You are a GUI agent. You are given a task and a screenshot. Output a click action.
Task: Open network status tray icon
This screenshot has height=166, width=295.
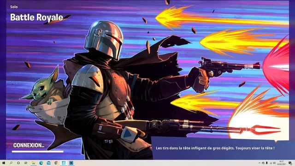(271, 163)
